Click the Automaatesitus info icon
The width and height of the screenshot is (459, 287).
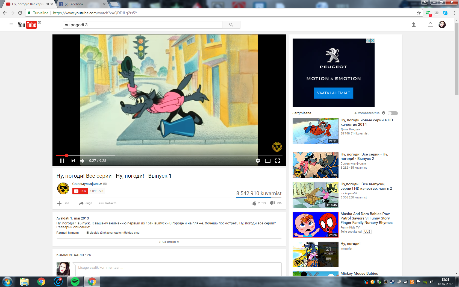[x=384, y=113]
